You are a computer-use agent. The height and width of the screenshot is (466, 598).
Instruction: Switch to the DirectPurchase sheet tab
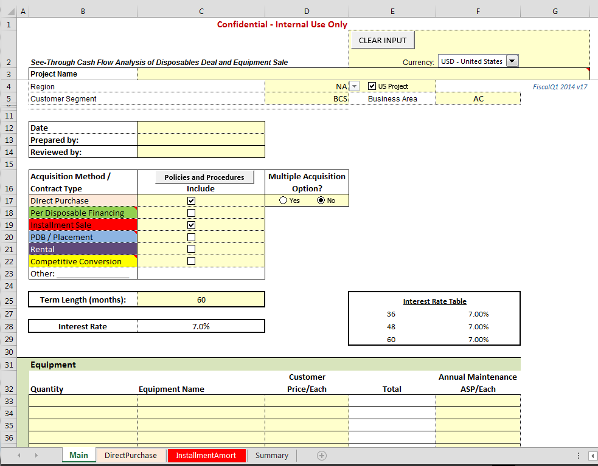pyautogui.click(x=130, y=456)
